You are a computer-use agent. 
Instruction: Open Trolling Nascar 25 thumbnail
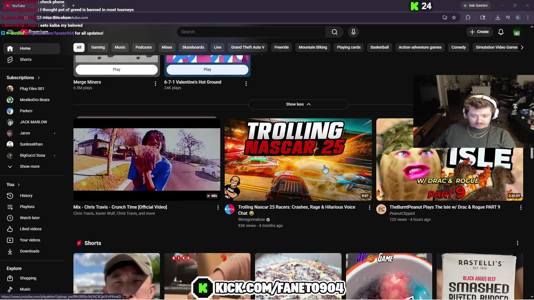pyautogui.click(x=298, y=160)
